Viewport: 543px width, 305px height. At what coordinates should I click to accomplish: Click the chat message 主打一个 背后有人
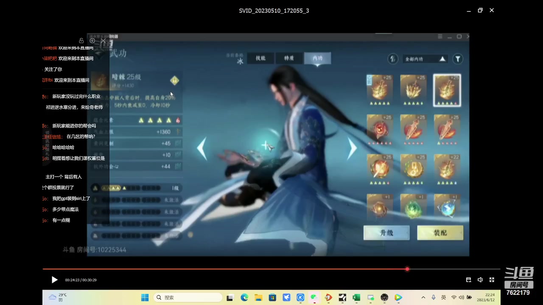coord(64,177)
